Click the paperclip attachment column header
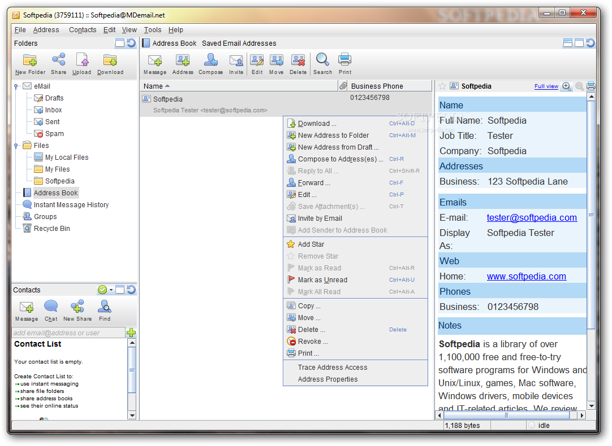The image size is (612, 446). pos(343,86)
